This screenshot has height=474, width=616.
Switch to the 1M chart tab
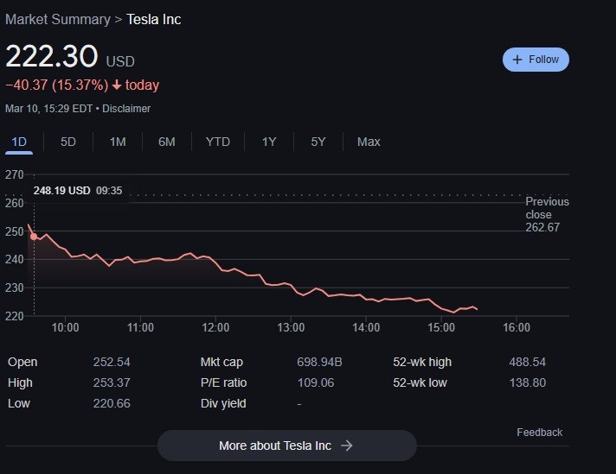pos(118,142)
